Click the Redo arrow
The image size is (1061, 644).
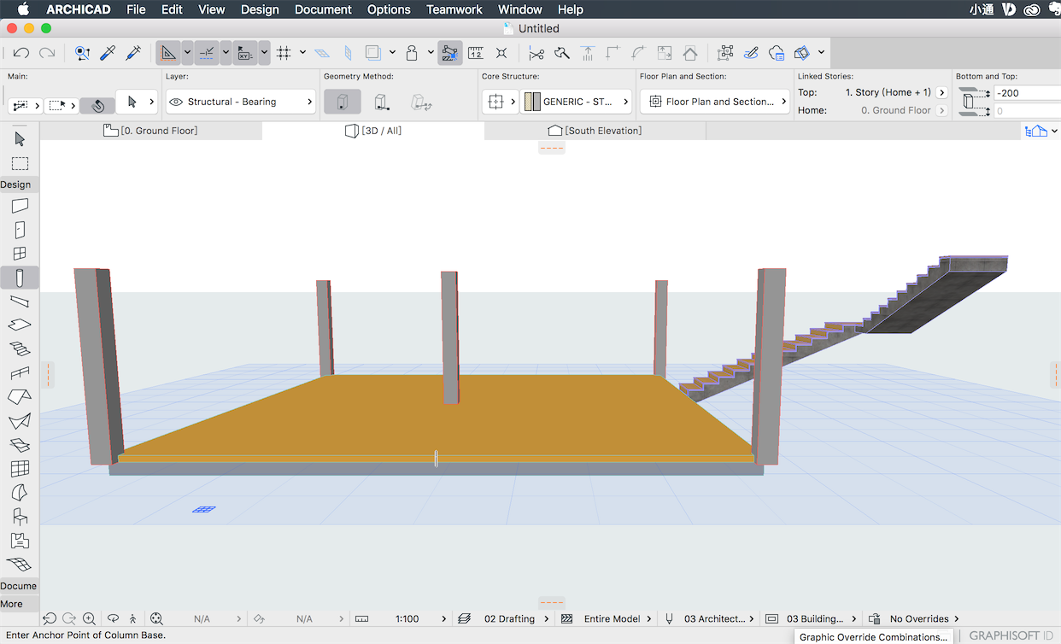[47, 53]
